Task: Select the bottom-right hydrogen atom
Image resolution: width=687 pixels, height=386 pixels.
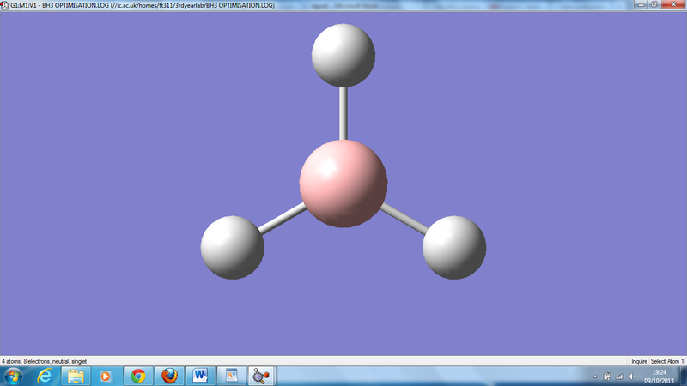Action: [x=454, y=247]
